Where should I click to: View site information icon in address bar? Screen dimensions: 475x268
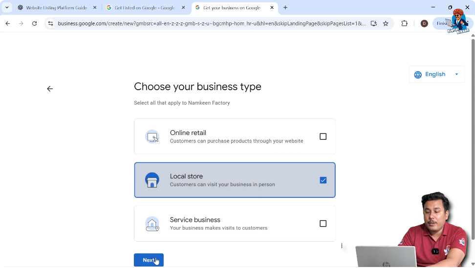pos(51,23)
